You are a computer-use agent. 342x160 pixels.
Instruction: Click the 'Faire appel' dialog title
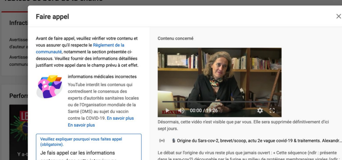(x=52, y=17)
